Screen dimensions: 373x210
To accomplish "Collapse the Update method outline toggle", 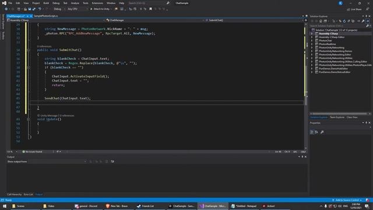I will [29, 119].
